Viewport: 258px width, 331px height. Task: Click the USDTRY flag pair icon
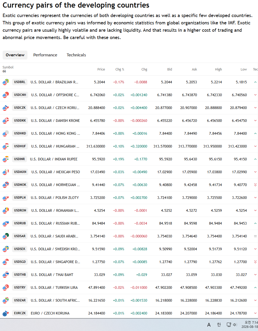click(6, 287)
